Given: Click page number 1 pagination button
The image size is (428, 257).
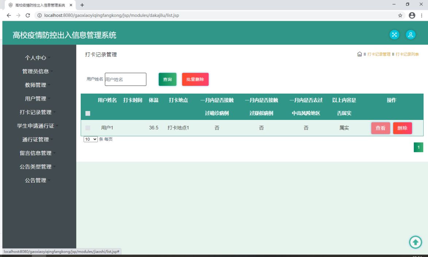Looking at the screenshot, I should pos(419,147).
